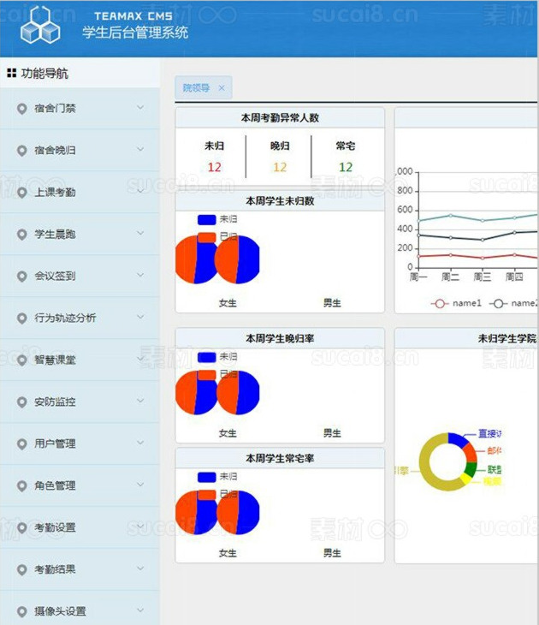This screenshot has height=625, width=539.
Task: Click the 功能导航 grid icon
Action: (x=12, y=73)
